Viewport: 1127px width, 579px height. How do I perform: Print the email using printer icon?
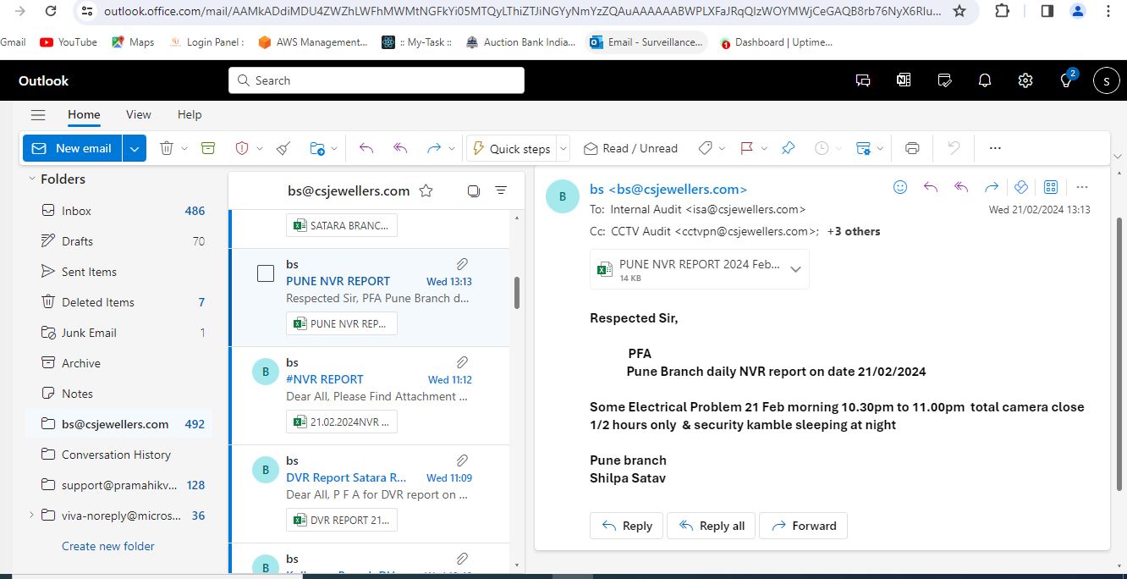tap(912, 148)
